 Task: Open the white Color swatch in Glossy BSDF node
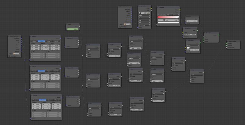click(x=188, y=48)
